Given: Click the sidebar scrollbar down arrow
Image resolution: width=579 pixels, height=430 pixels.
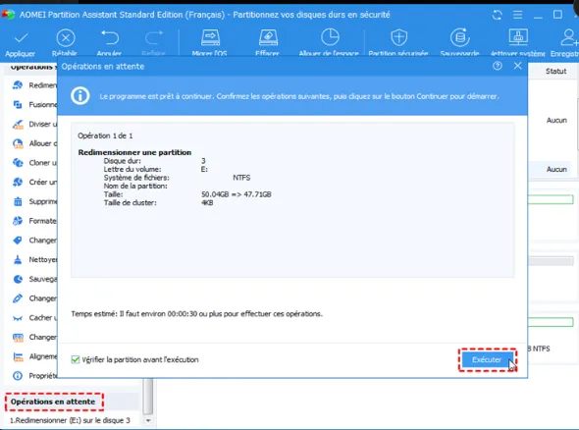Looking at the screenshot, I should click(x=148, y=420).
